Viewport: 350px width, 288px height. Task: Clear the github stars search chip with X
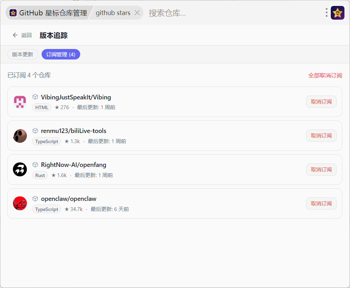tap(137, 13)
